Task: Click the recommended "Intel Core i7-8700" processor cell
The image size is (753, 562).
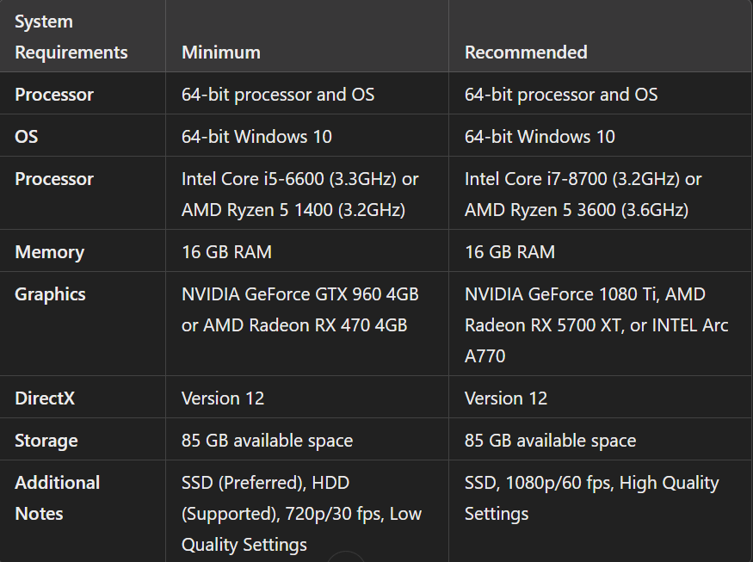Action: pyautogui.click(x=583, y=195)
